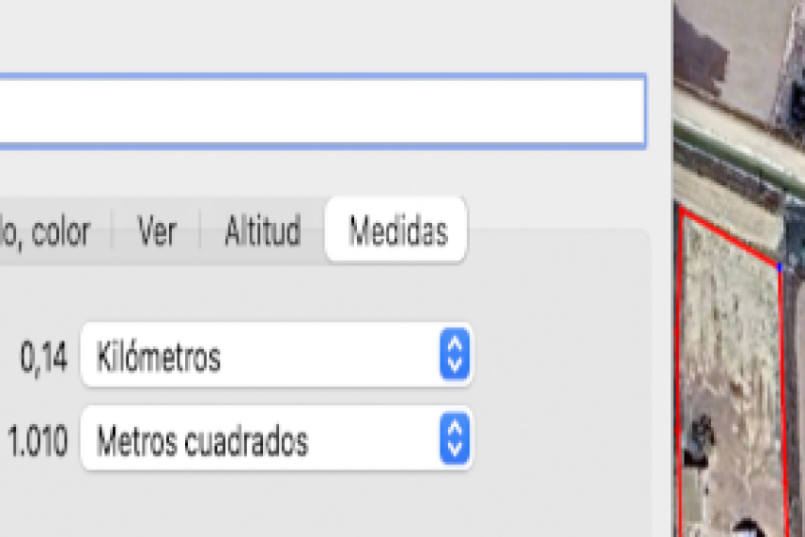The height and width of the screenshot is (537, 805).
Task: Open the Ver tab
Action: [157, 231]
